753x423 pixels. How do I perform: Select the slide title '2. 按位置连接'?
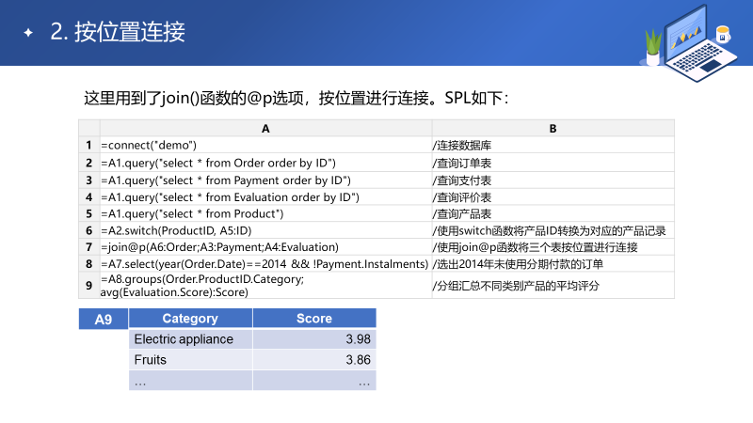pyautogui.click(x=118, y=32)
